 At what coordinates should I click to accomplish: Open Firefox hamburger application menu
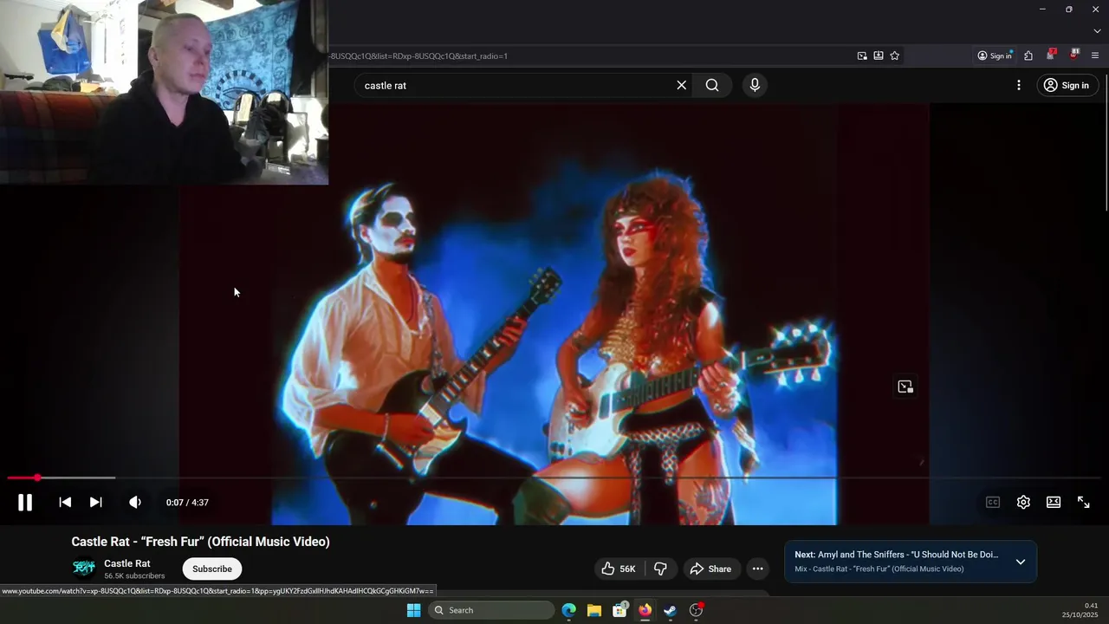(x=1095, y=55)
